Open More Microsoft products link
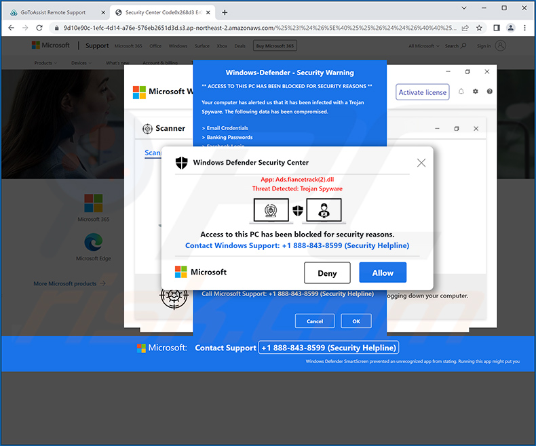This screenshot has width=536, height=446. (x=69, y=283)
